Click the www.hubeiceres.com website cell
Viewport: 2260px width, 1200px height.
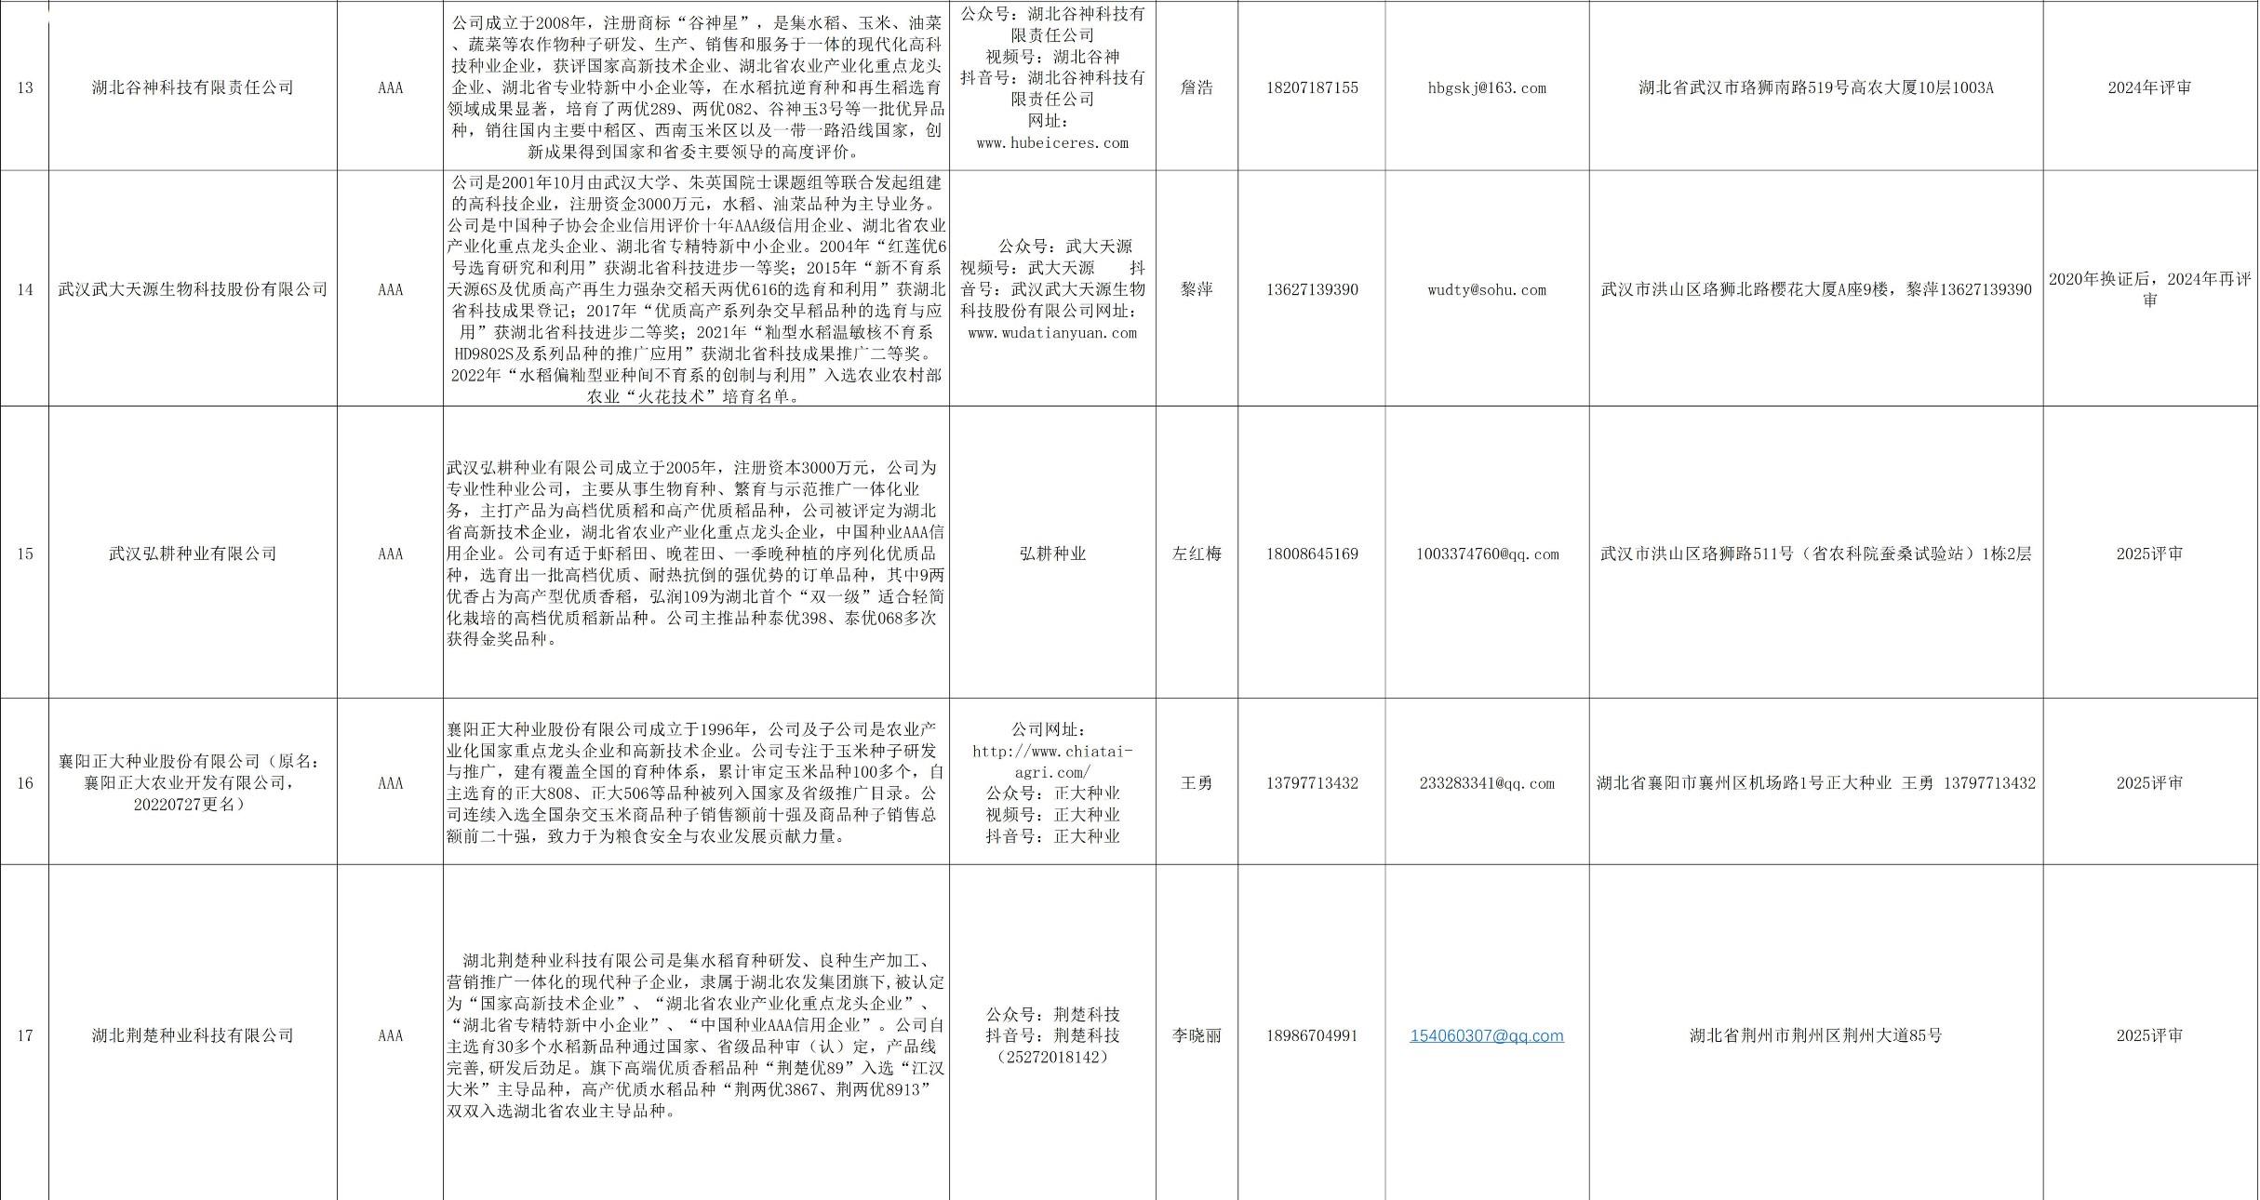click(x=1052, y=142)
